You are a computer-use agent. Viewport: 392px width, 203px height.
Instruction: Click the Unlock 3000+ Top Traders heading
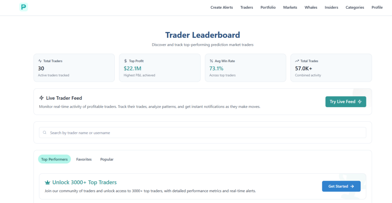tap(85, 182)
